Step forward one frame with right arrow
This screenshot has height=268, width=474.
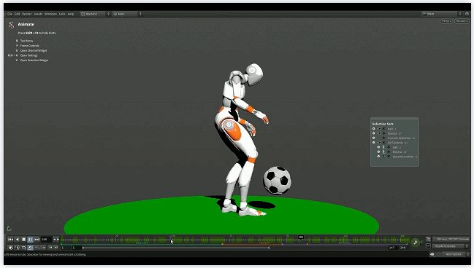[58, 240]
